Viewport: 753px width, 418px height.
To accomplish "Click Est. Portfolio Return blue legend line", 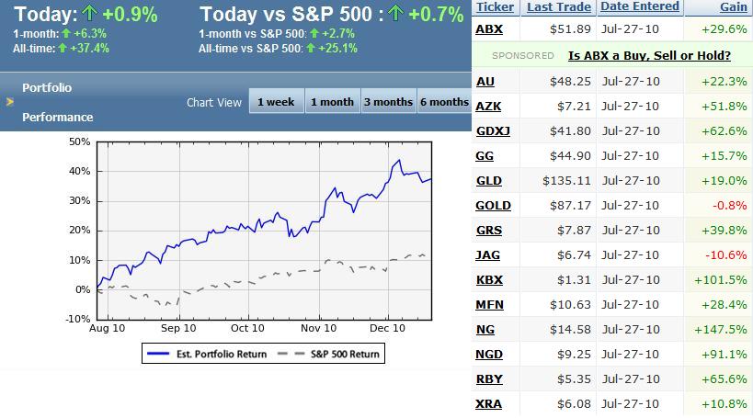I will coord(159,354).
